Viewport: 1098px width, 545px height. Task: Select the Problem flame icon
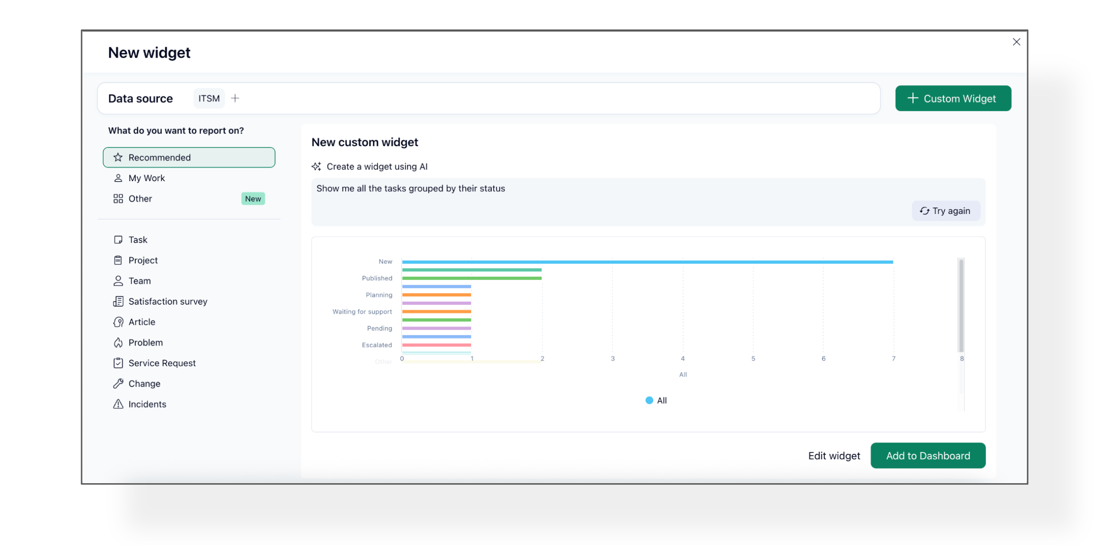click(x=118, y=343)
